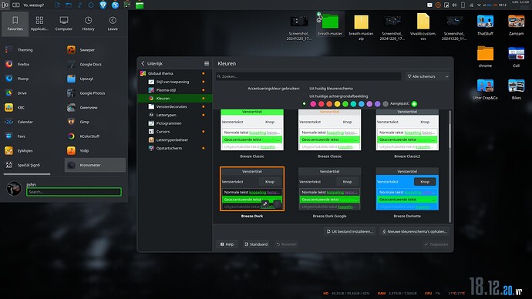Open the hamburger menu beside Uiterlijk
The height and width of the screenshot is (299, 532).
(x=207, y=63)
